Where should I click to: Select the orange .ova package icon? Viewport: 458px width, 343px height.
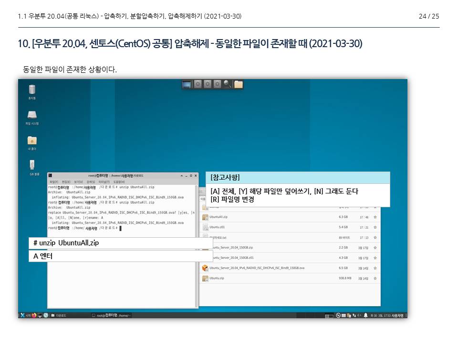click(x=205, y=268)
